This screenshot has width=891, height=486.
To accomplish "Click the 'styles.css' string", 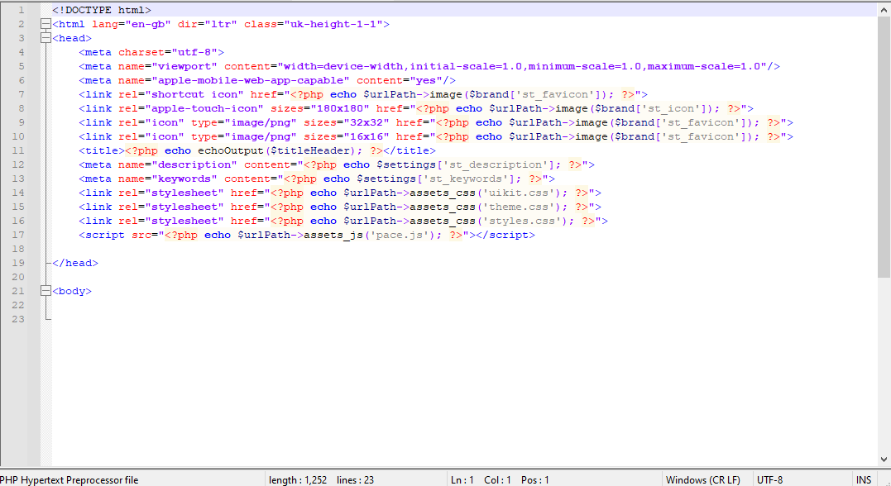I will tap(525, 221).
